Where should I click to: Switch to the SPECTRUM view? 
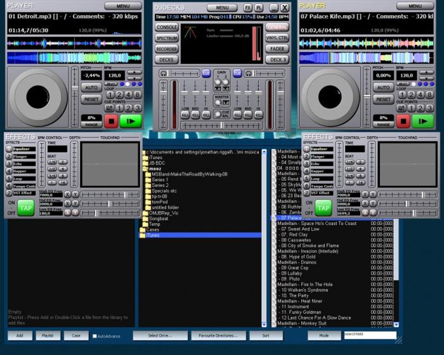[x=167, y=38]
